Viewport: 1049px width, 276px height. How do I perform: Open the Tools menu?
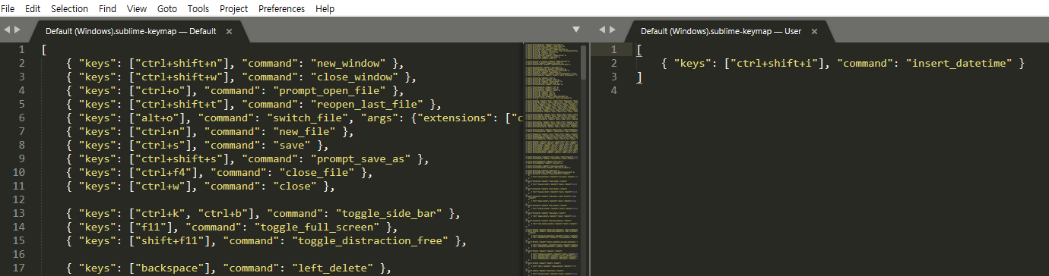pos(198,8)
